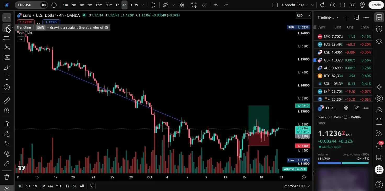Image resolution: width=385 pixels, height=191 pixels.
Task: Open the USD currency dropdown
Action: click(304, 15)
